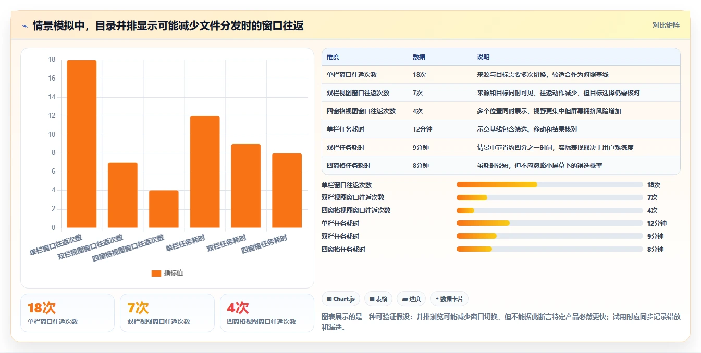The image size is (701, 353).
Task: Open the 7次 stat card
Action: 167,313
